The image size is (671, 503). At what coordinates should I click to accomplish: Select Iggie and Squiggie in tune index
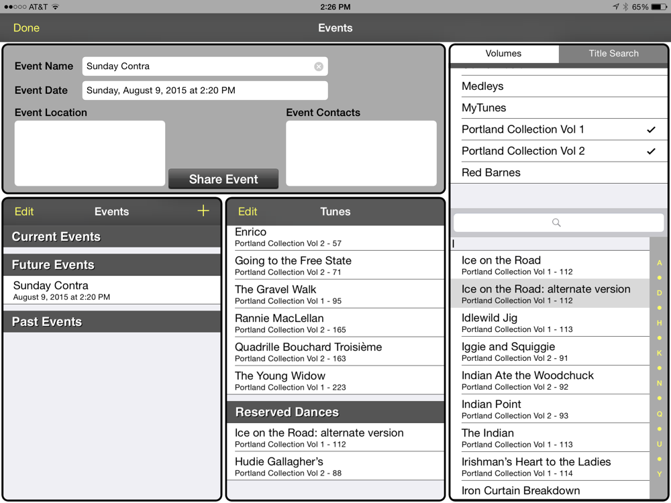coord(550,351)
